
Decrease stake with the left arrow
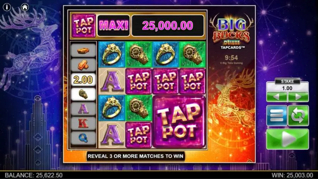point(277,97)
